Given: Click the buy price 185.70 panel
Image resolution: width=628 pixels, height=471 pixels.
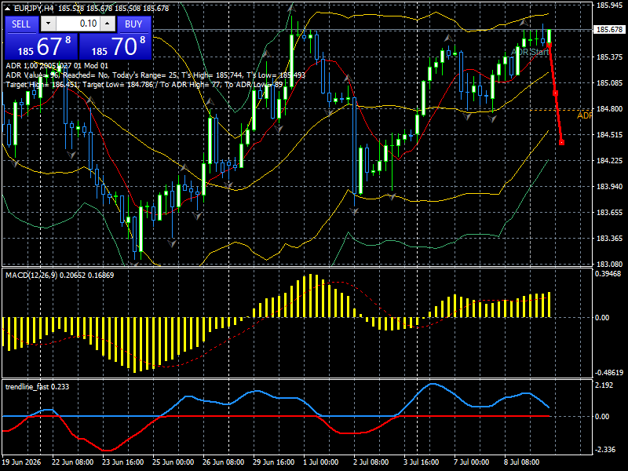Looking at the screenshot, I should click(115, 46).
